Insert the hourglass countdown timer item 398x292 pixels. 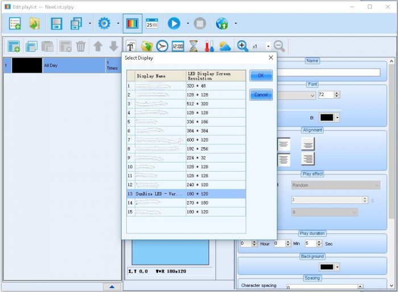tap(194, 46)
